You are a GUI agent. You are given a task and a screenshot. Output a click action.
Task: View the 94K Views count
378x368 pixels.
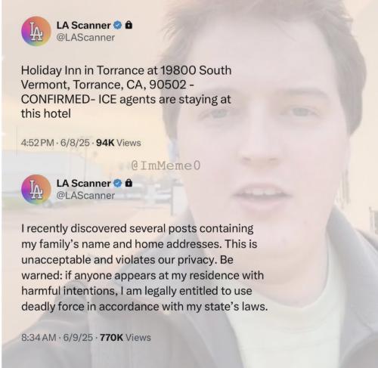[x=119, y=143]
